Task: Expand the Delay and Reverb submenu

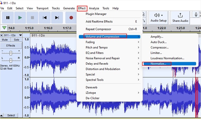Action: (110, 64)
